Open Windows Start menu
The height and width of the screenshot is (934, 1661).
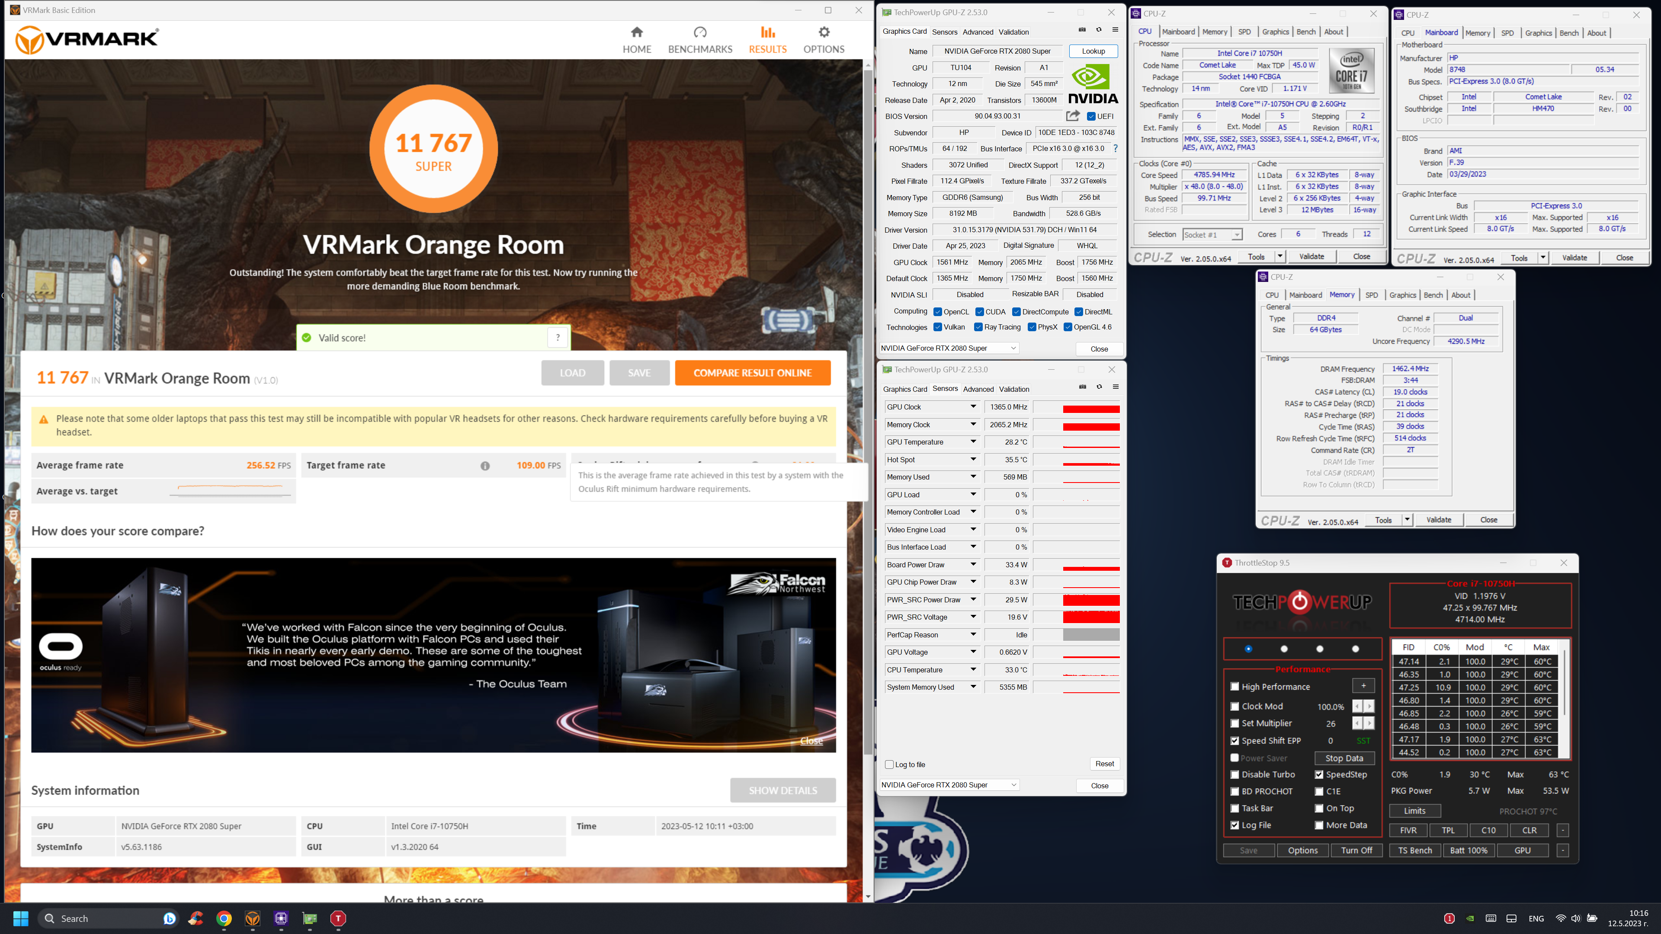coord(21,918)
